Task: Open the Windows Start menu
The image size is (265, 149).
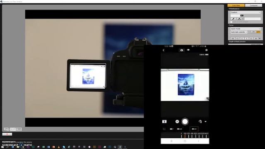Action: [x=2, y=147]
